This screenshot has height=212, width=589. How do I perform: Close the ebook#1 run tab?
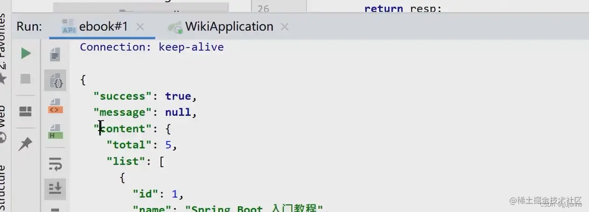point(140,27)
